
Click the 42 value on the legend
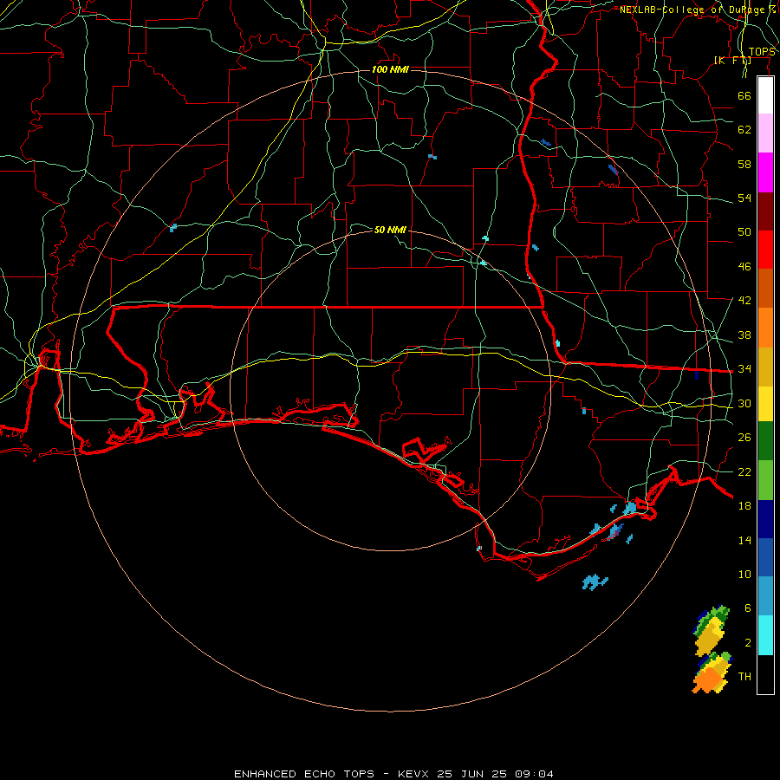(744, 301)
